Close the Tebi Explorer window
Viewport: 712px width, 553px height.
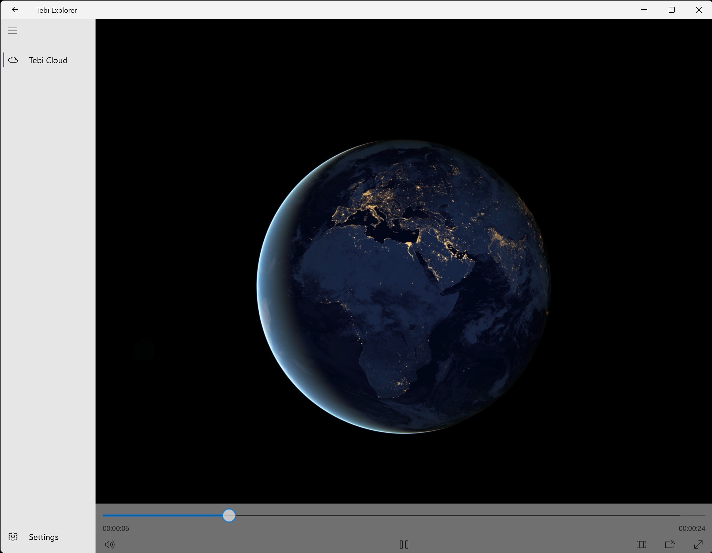tap(699, 10)
